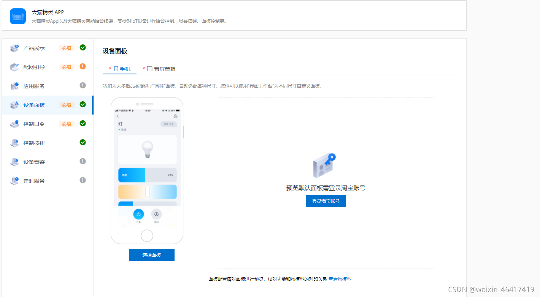
Task: Open 应用服务 in the sidebar
Action: [48, 86]
